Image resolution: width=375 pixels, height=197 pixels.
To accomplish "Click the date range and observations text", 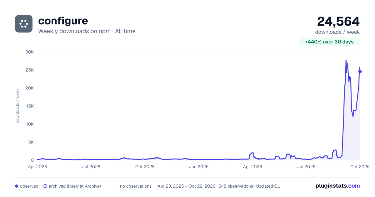I will [219, 186].
